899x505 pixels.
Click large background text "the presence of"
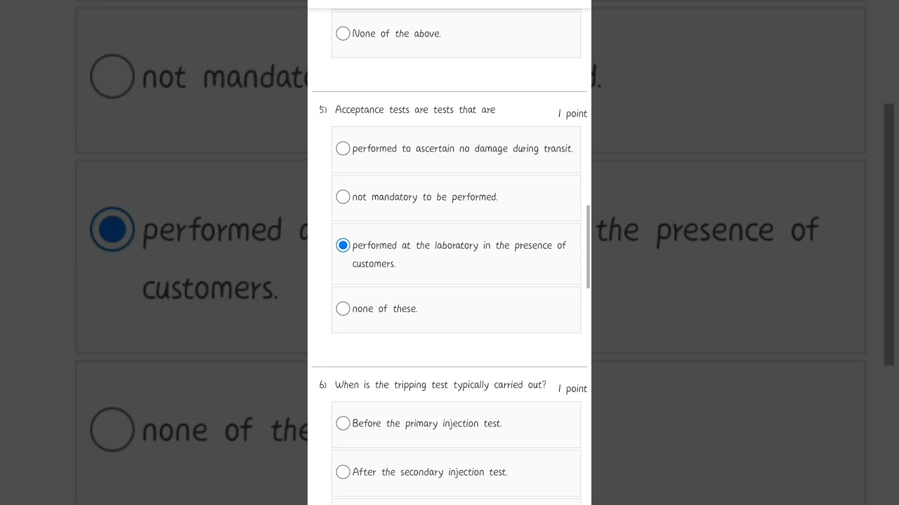[x=707, y=230]
